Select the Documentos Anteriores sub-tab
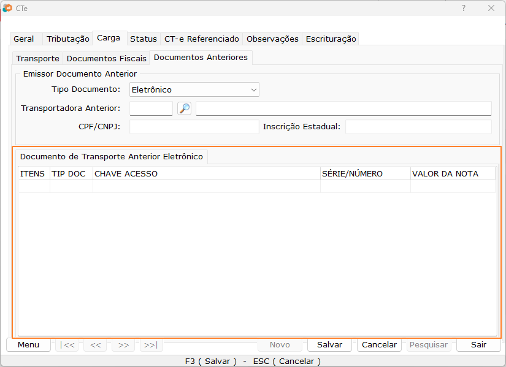Screen dimensions: 506x367 [x=201, y=58]
